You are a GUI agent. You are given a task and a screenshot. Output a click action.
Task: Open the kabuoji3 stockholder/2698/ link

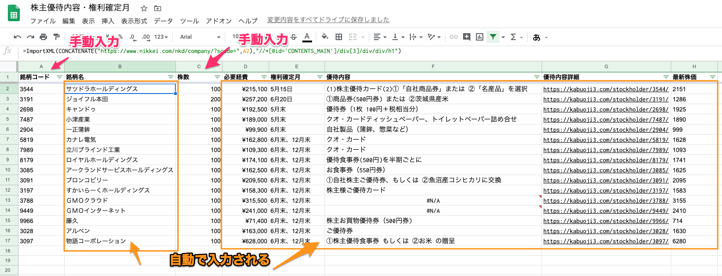pyautogui.click(x=606, y=109)
